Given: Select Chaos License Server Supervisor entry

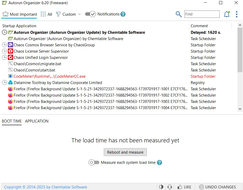Looking at the screenshot, I should click(41, 51).
